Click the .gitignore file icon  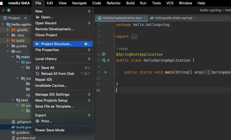pyautogui.click(x=13, y=122)
